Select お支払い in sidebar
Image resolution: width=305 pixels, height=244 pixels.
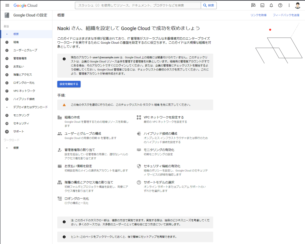point(26,67)
